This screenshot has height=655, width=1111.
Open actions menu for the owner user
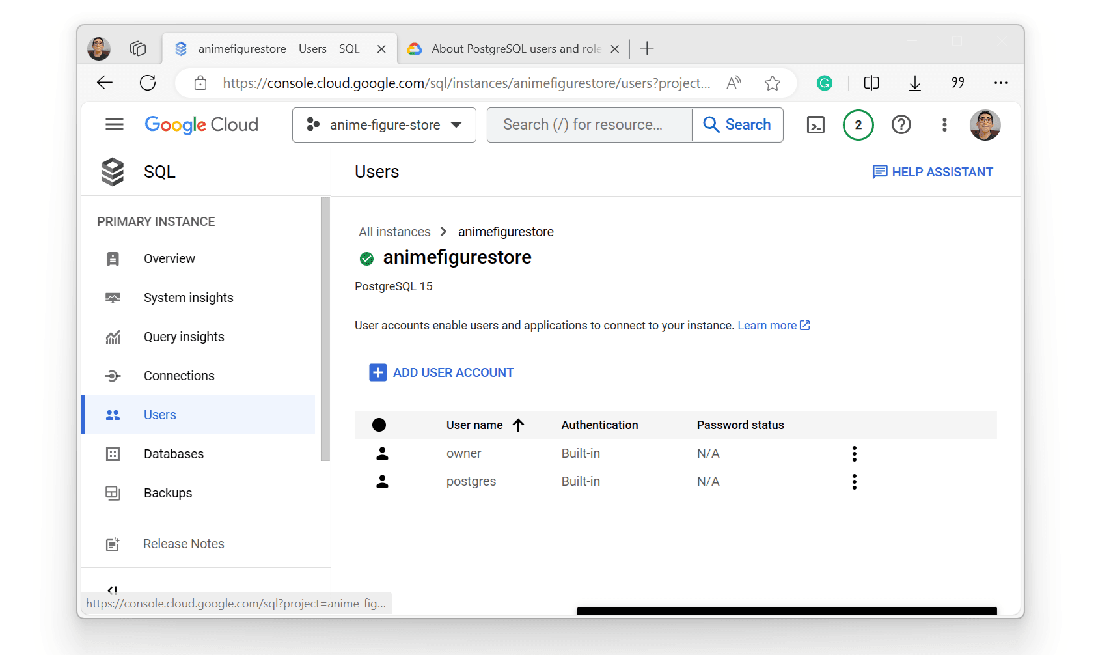click(x=855, y=454)
